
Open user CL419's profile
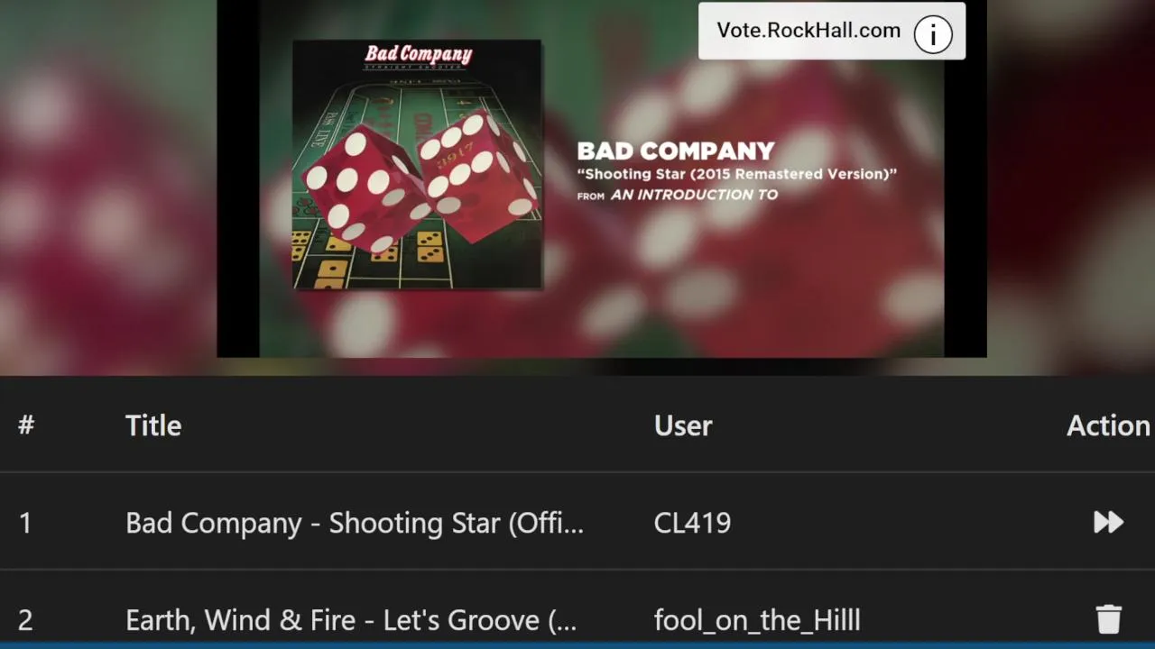[x=692, y=523]
